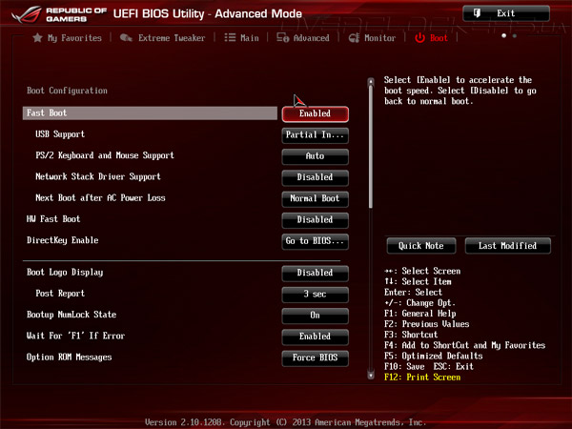This screenshot has width=572, height=429.
Task: Click the star icon beside My Favorites
Action: [37, 37]
